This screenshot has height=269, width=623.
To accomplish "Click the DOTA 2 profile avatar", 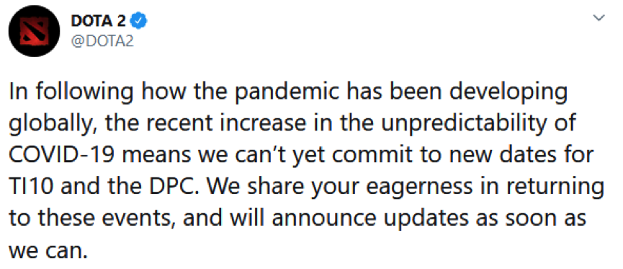I will 35,31.
